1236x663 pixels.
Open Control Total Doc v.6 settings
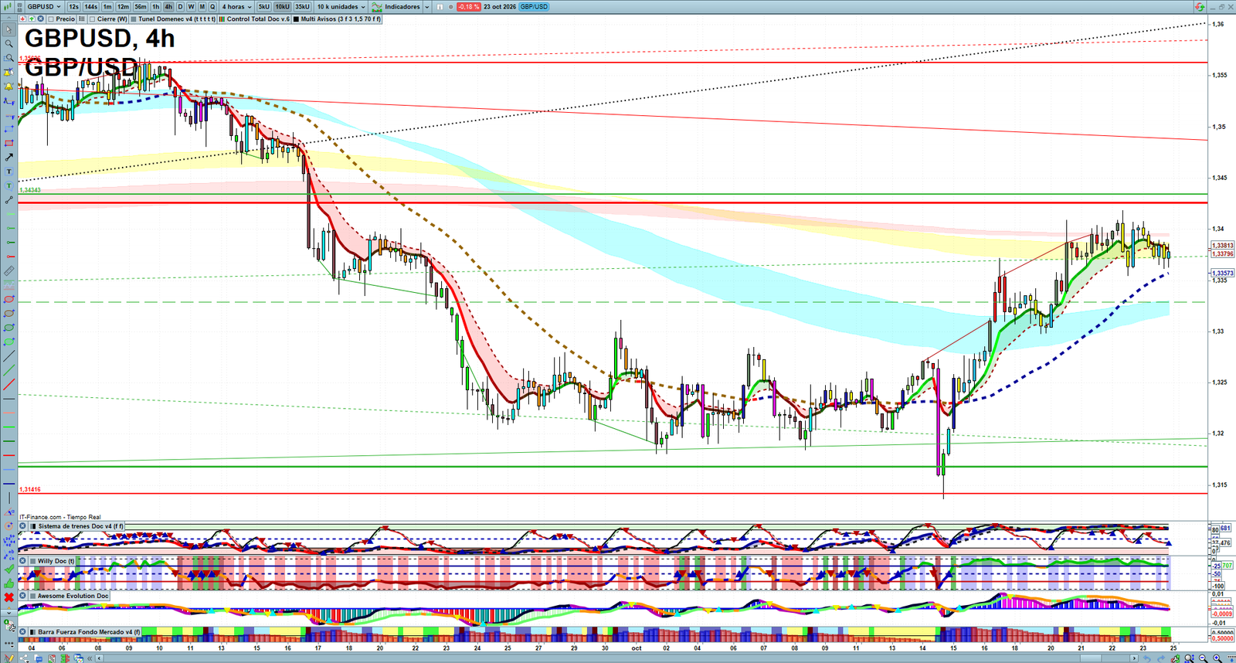pyautogui.click(x=256, y=19)
